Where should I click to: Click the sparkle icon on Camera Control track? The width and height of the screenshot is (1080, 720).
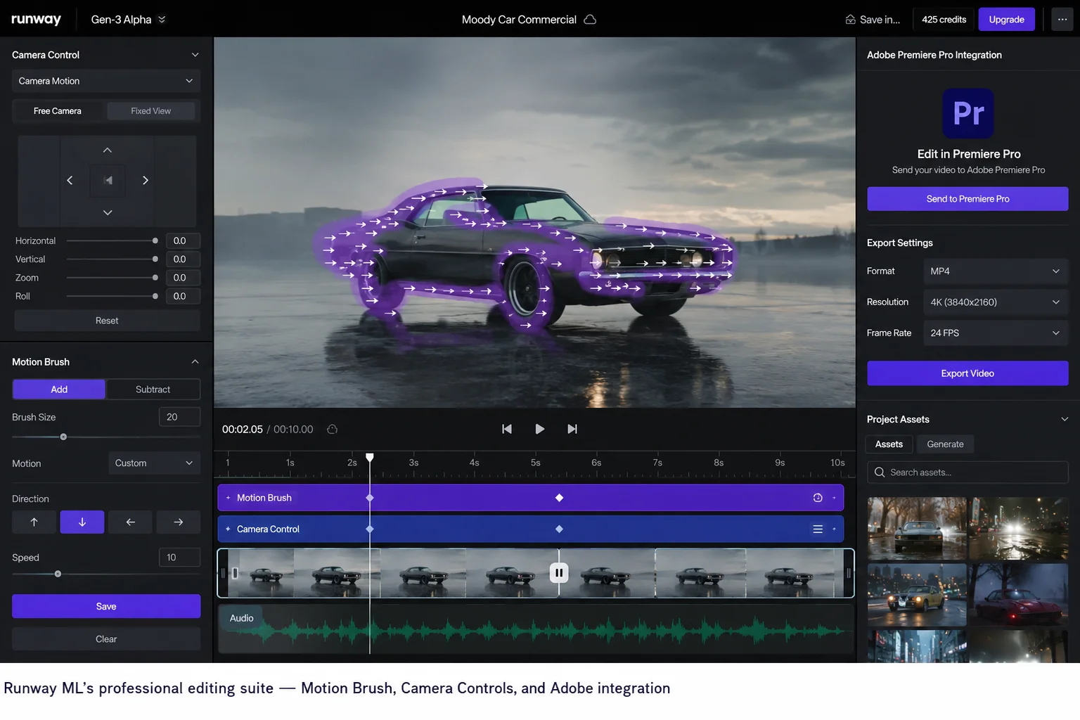[228, 529]
